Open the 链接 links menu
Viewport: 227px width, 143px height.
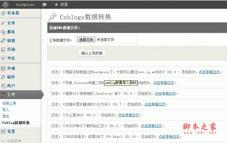coord(11,41)
